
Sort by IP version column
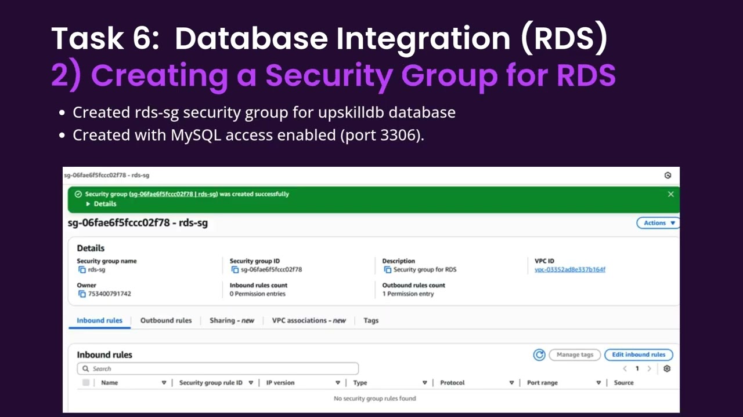(338, 383)
